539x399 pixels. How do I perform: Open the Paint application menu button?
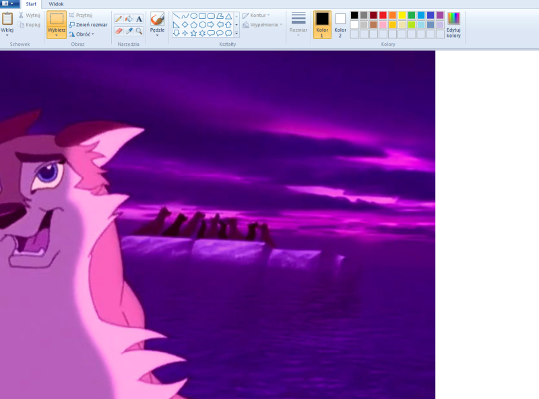pyautogui.click(x=7, y=4)
